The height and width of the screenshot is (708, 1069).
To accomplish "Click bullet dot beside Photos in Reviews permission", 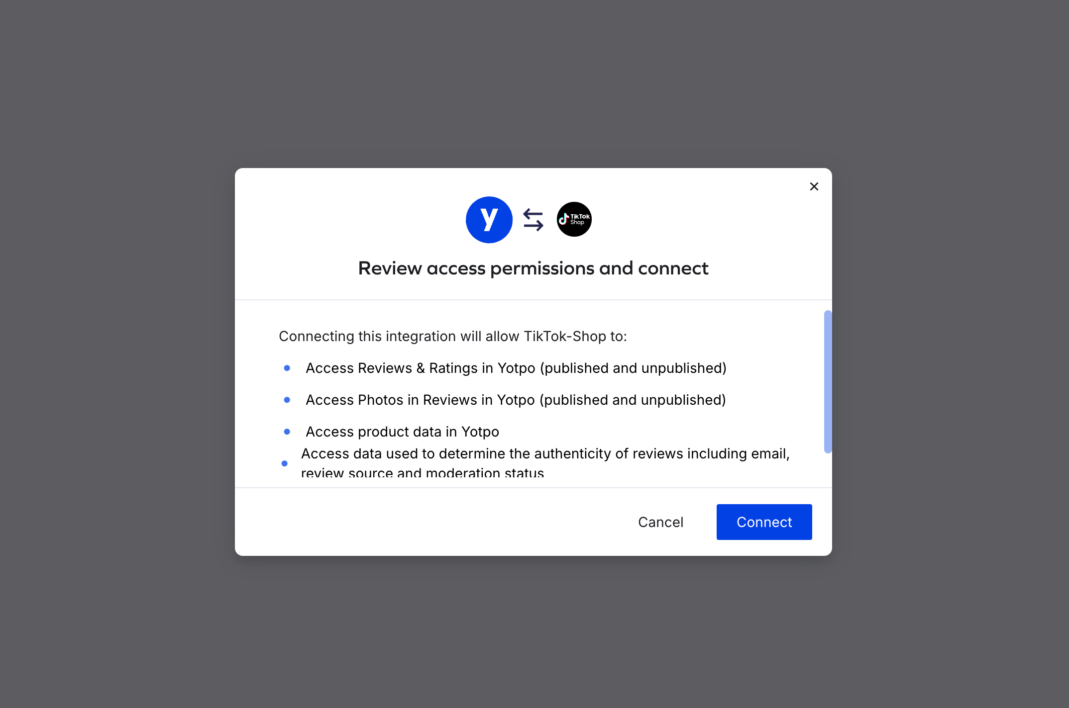I will (287, 400).
